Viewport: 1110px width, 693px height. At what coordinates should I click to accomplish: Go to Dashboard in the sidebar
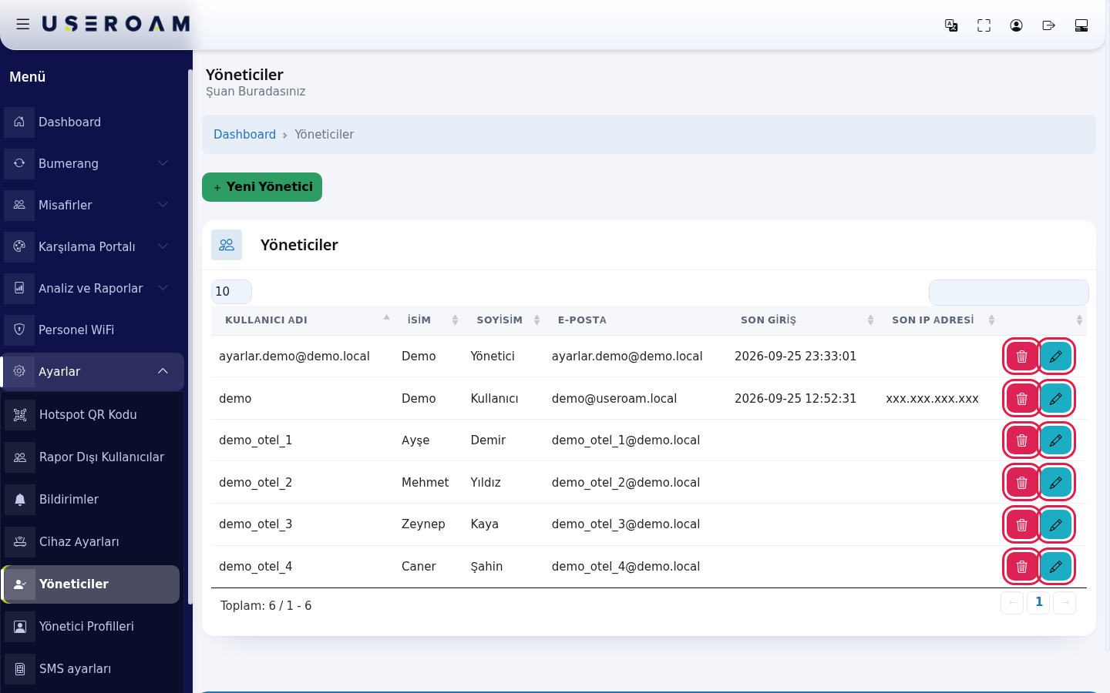pyautogui.click(x=92, y=122)
